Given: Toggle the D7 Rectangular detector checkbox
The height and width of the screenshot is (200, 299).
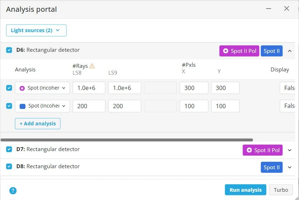Looking at the screenshot, I should (9, 149).
